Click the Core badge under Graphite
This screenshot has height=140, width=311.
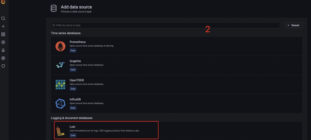coord(73,70)
